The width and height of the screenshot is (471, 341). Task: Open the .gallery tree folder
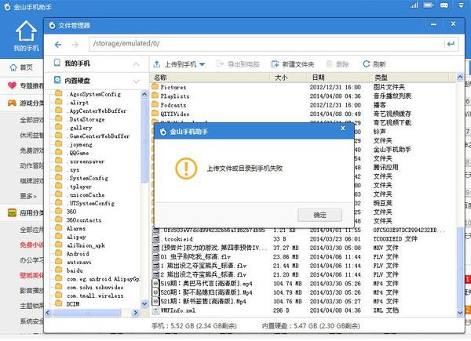(74, 128)
